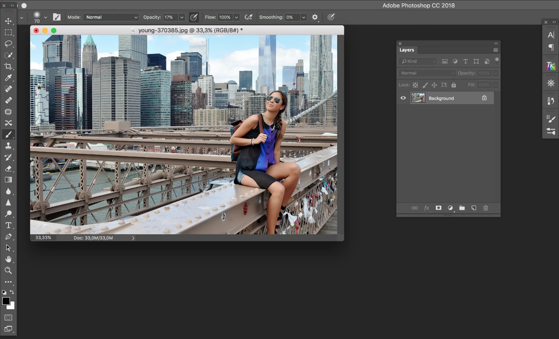Select the Clone Stamp tool

(8, 145)
